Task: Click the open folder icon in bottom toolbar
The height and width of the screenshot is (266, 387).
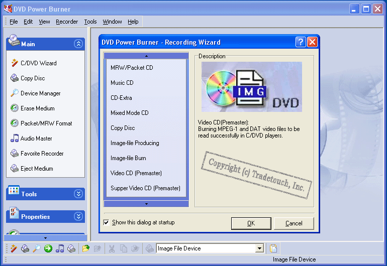Action: click(86, 248)
